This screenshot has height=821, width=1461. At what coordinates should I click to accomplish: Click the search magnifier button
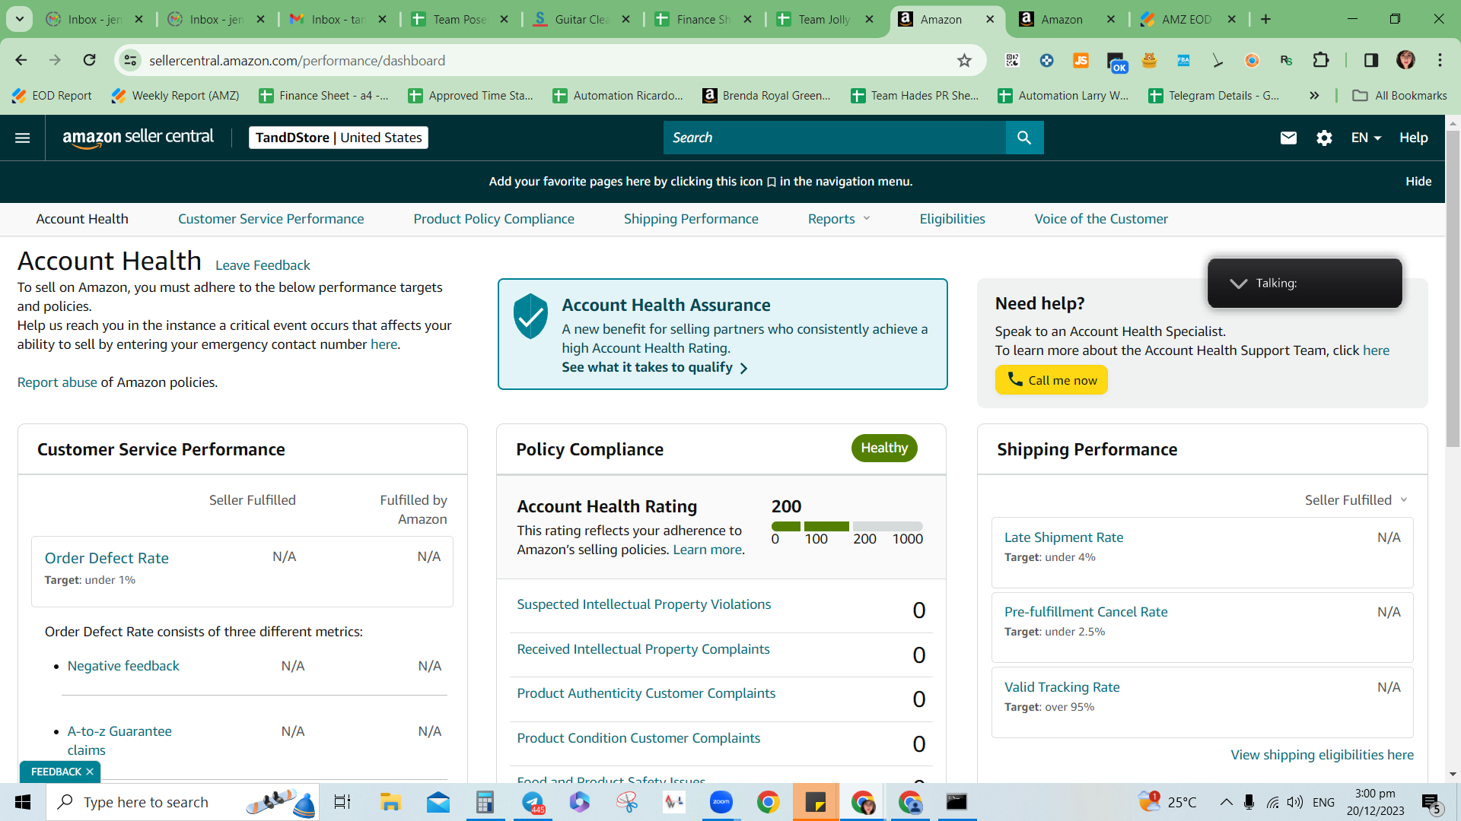click(x=1024, y=138)
